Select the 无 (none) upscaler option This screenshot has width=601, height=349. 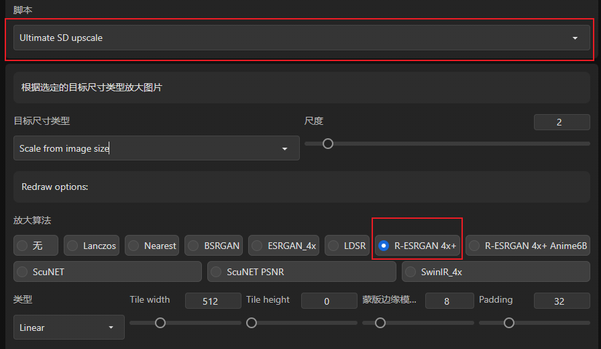pyautogui.click(x=36, y=246)
